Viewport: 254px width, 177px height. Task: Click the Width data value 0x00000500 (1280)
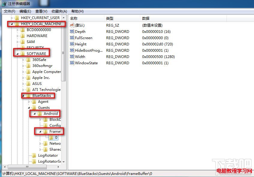point(158,57)
